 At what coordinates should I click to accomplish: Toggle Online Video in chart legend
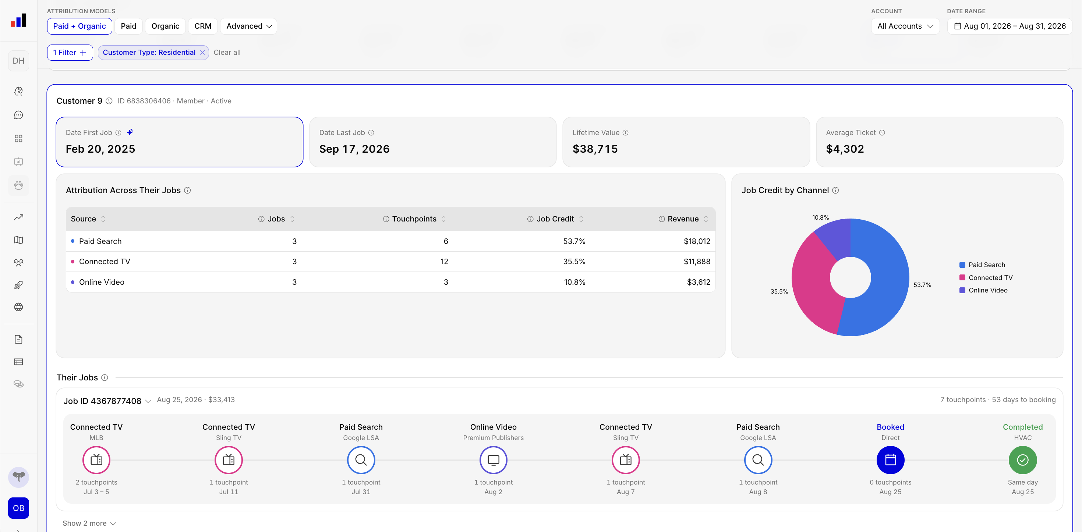(x=983, y=291)
